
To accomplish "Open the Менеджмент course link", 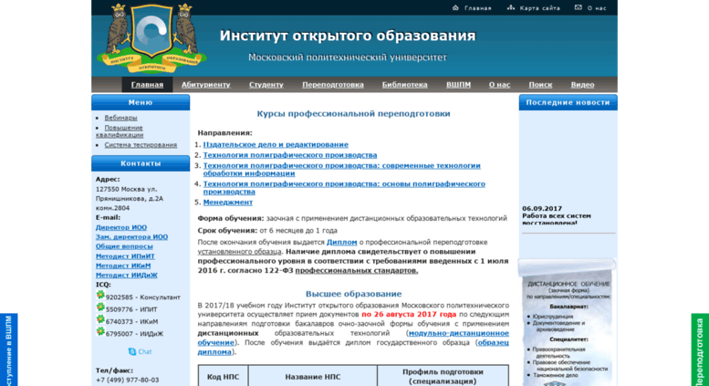I will pos(227,202).
